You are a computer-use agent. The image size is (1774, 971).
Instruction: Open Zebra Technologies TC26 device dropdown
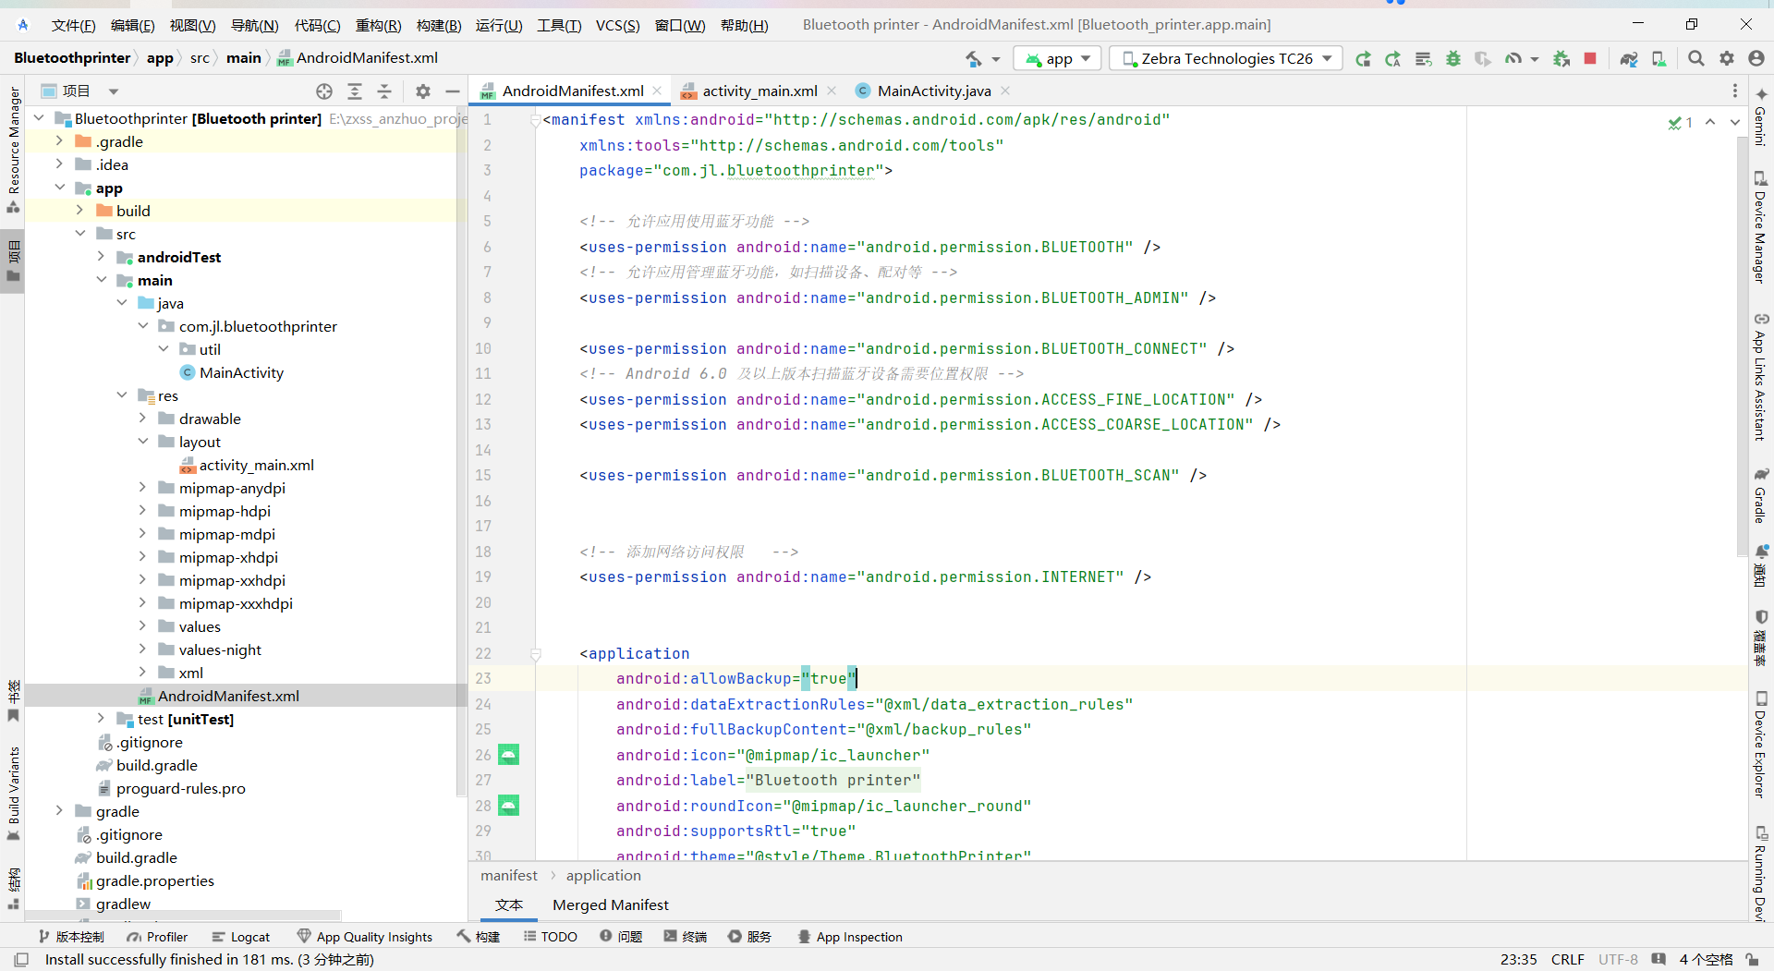[1226, 58]
